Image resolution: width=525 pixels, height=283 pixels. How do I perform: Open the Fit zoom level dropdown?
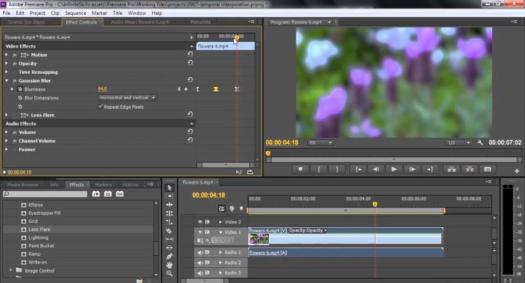[320, 143]
